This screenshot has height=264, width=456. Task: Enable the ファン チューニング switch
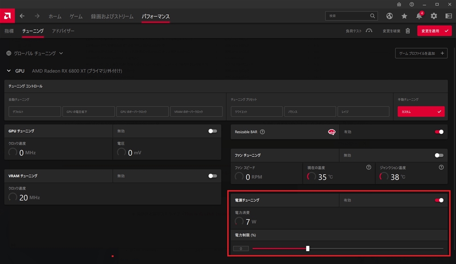pyautogui.click(x=439, y=155)
